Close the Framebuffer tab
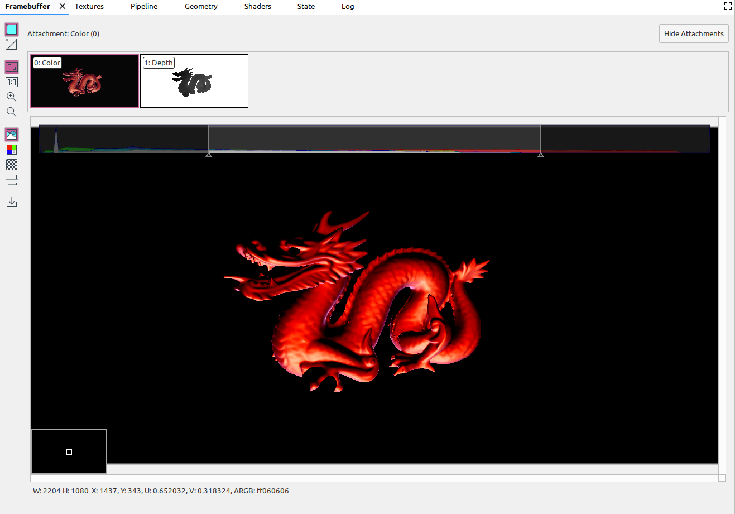 (x=63, y=6)
